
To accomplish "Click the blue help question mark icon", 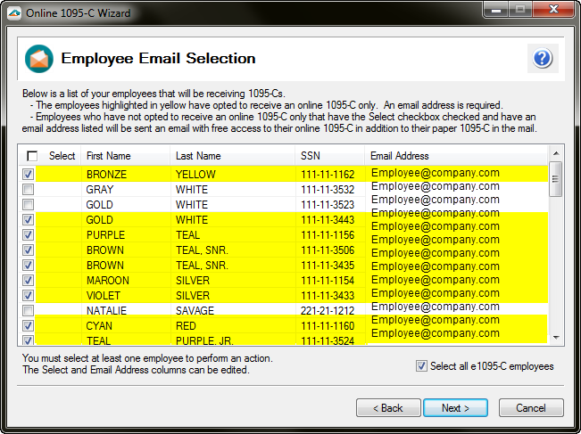I will (543, 59).
